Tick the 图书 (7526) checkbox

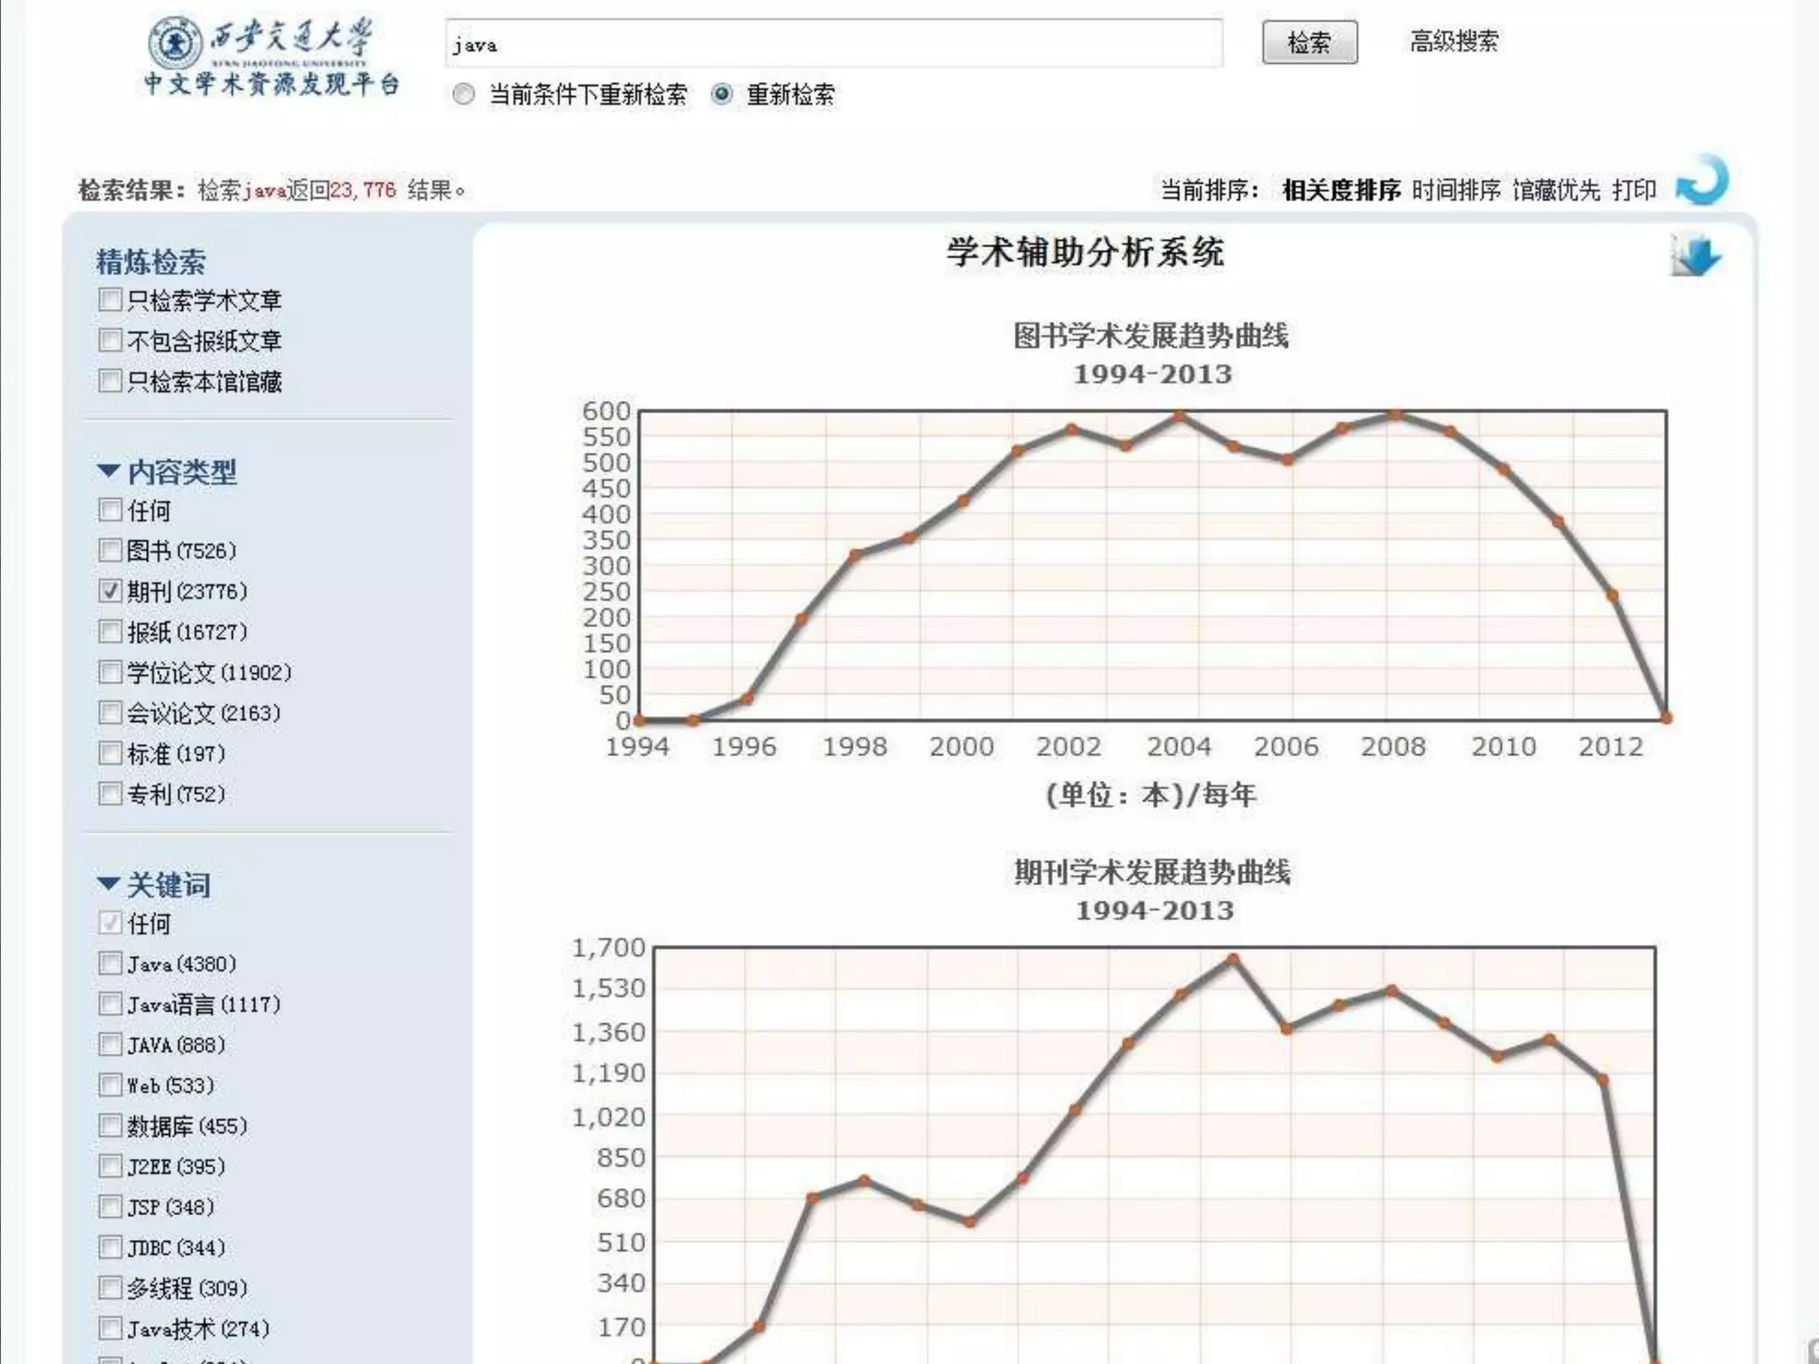pyautogui.click(x=110, y=551)
